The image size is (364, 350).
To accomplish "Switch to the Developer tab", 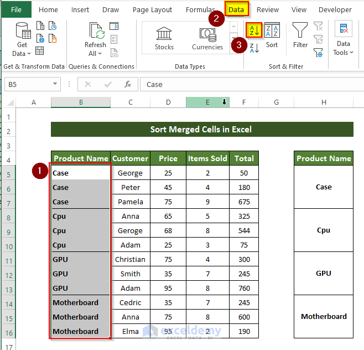I will tap(335, 10).
